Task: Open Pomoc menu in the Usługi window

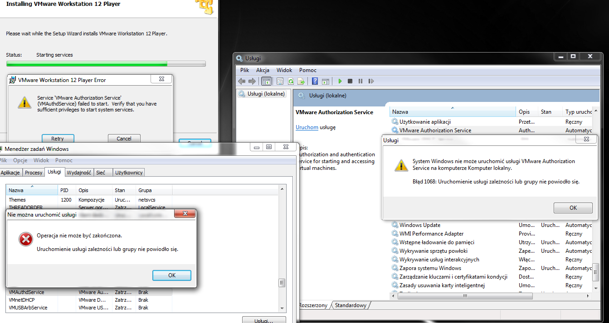Action: click(308, 70)
